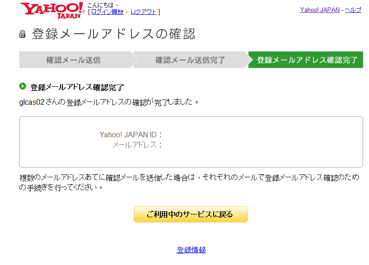Click the メールアドレス label in the box
This screenshot has width=369, height=265.
click(138, 145)
